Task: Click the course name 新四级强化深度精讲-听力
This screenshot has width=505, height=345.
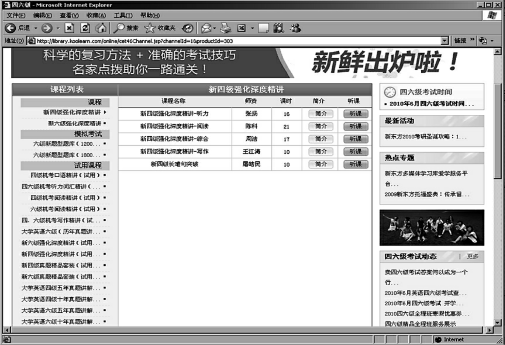Action: pos(174,114)
